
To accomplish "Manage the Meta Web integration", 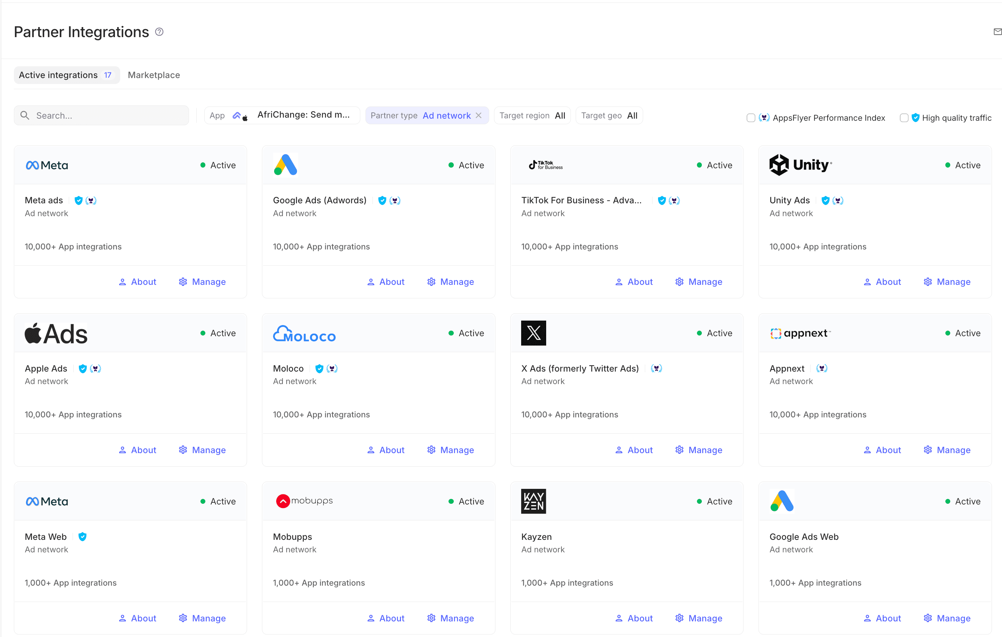I will (x=202, y=618).
